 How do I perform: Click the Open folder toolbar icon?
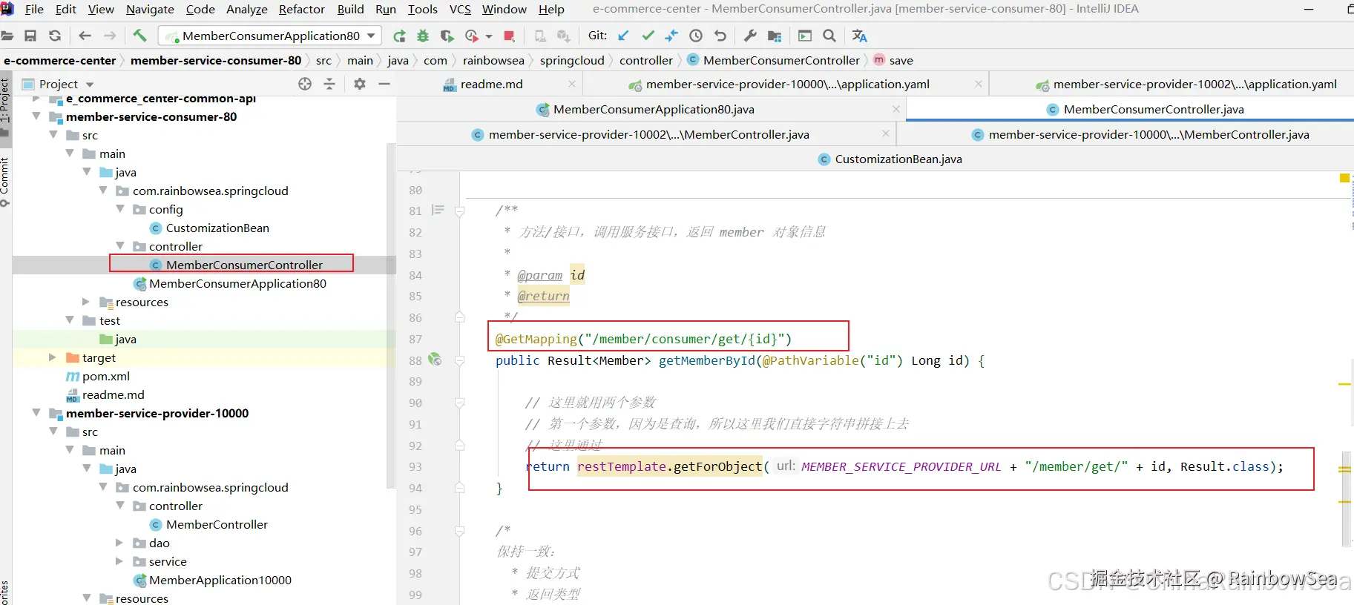(x=7, y=36)
